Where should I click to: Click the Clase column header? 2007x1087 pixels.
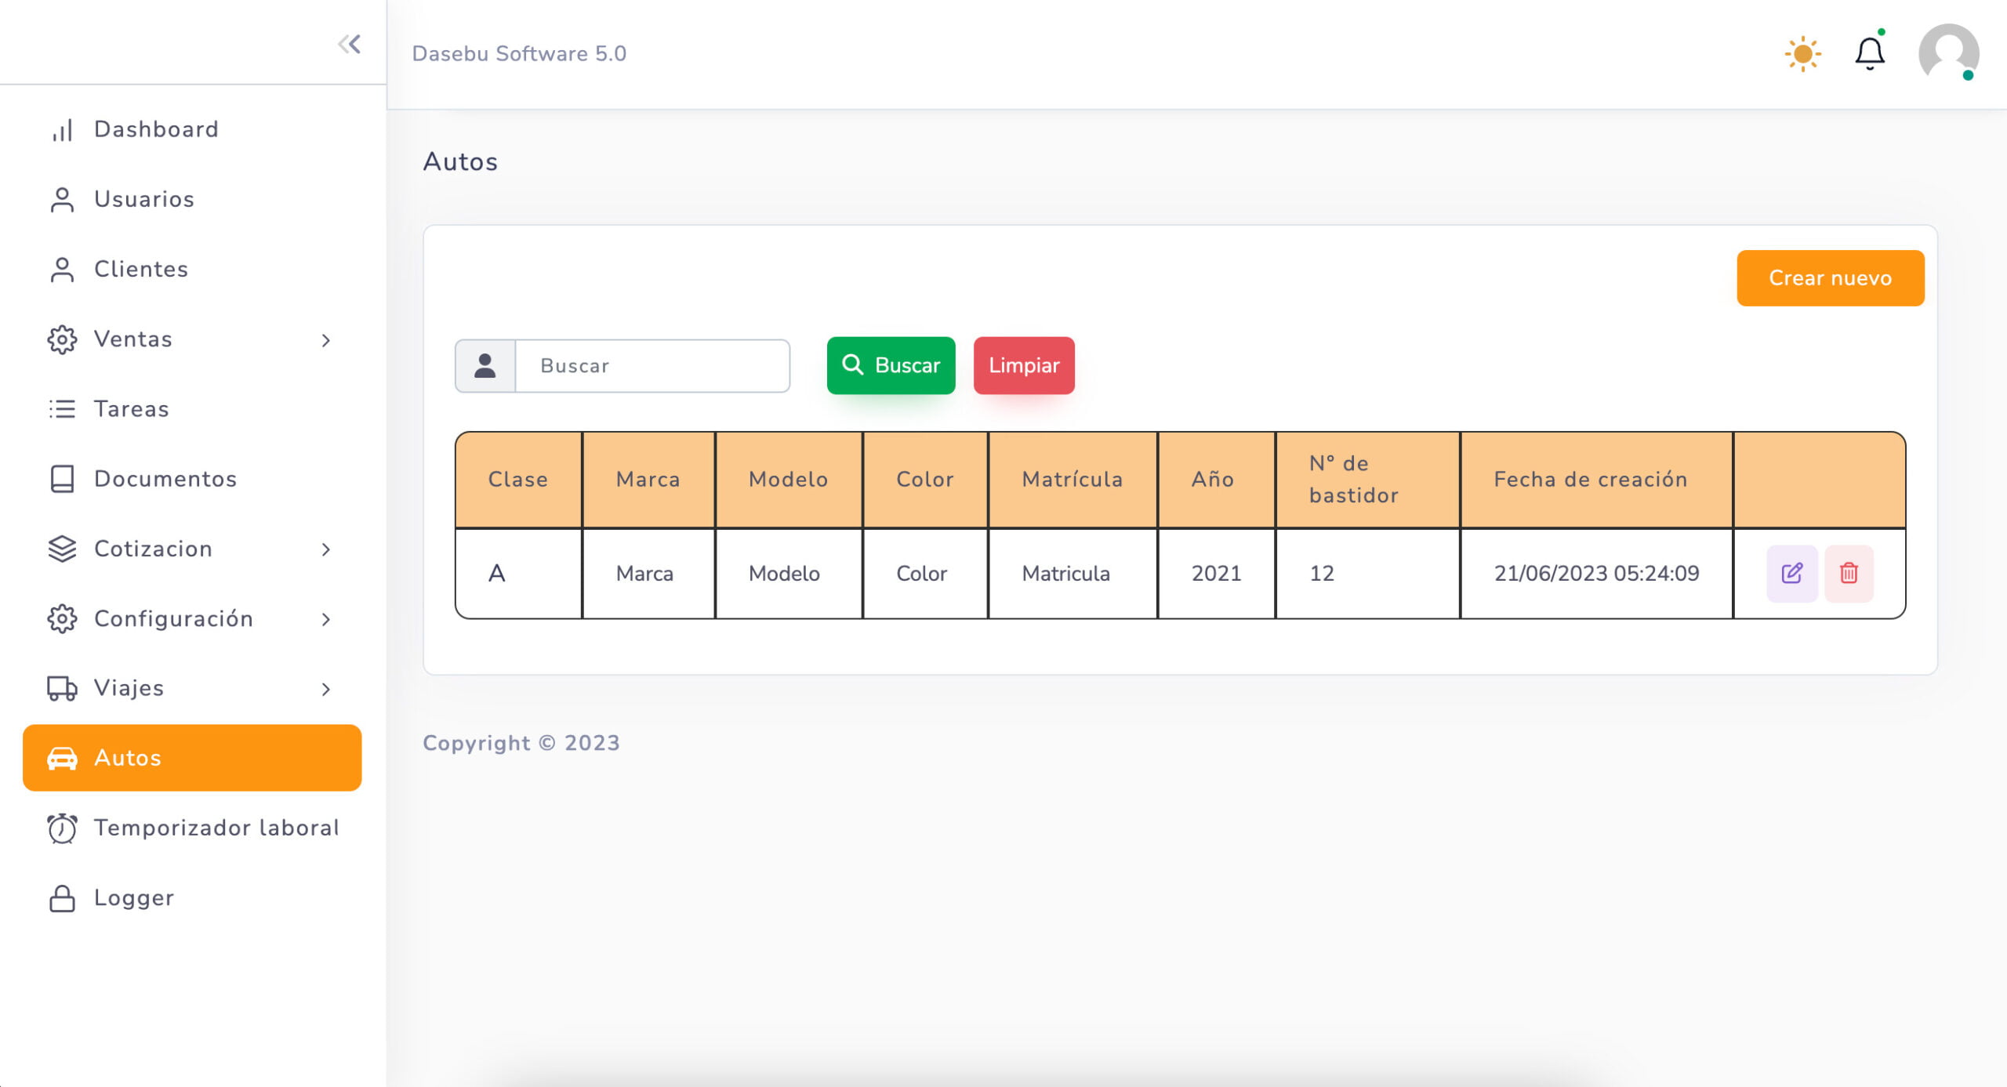518,480
